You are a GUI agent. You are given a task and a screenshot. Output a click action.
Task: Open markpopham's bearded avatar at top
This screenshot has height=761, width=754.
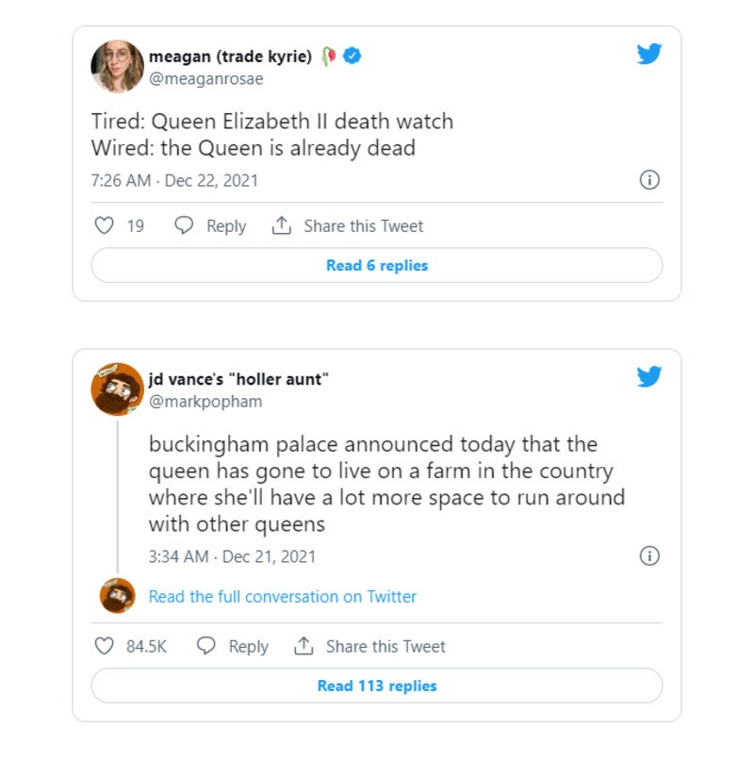[117, 389]
